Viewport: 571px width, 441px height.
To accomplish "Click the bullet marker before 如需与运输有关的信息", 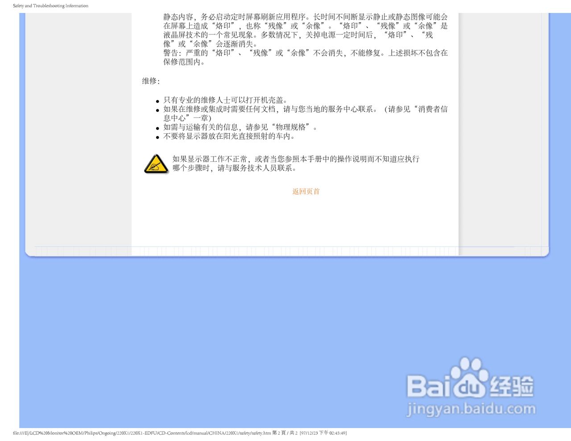I will point(157,128).
